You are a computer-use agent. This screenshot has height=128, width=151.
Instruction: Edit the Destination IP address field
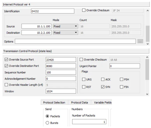(x=36, y=33)
